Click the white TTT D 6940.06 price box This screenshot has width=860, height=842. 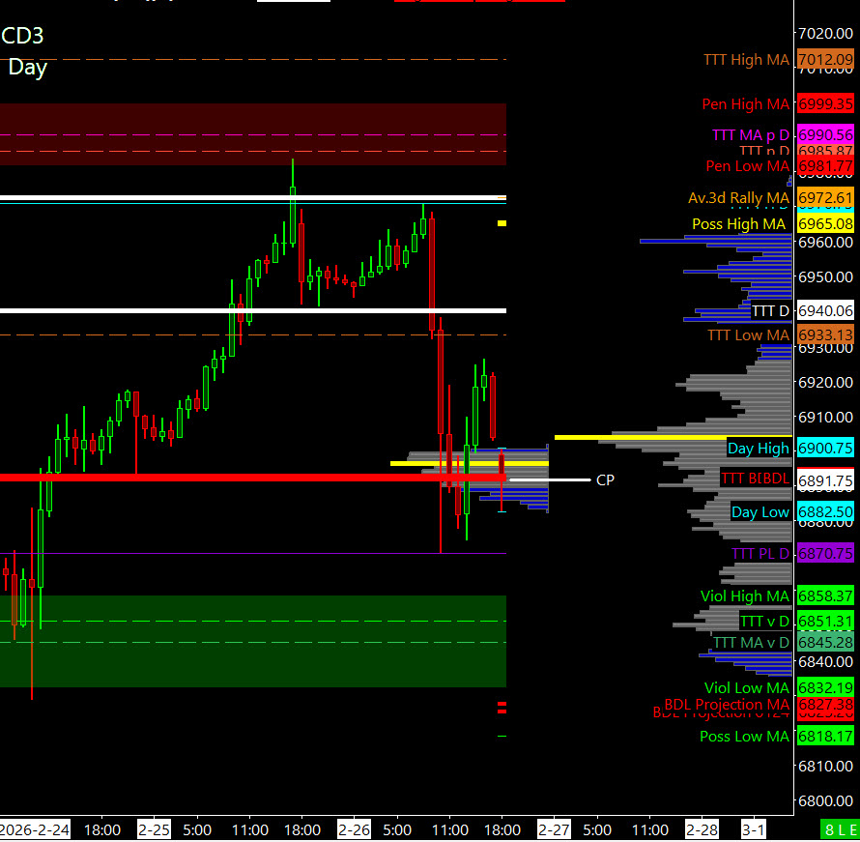click(x=825, y=311)
